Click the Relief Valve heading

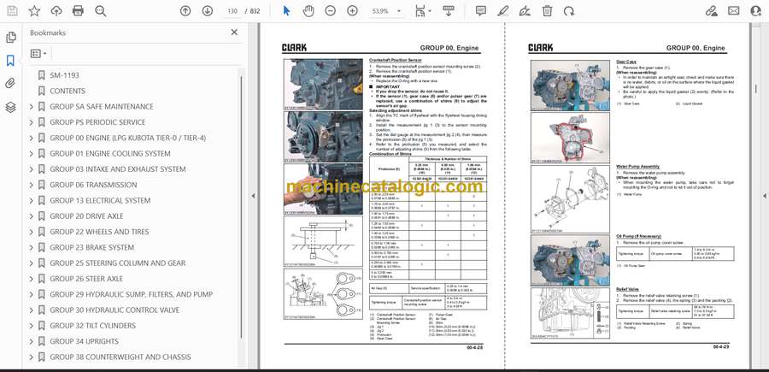pyautogui.click(x=627, y=290)
